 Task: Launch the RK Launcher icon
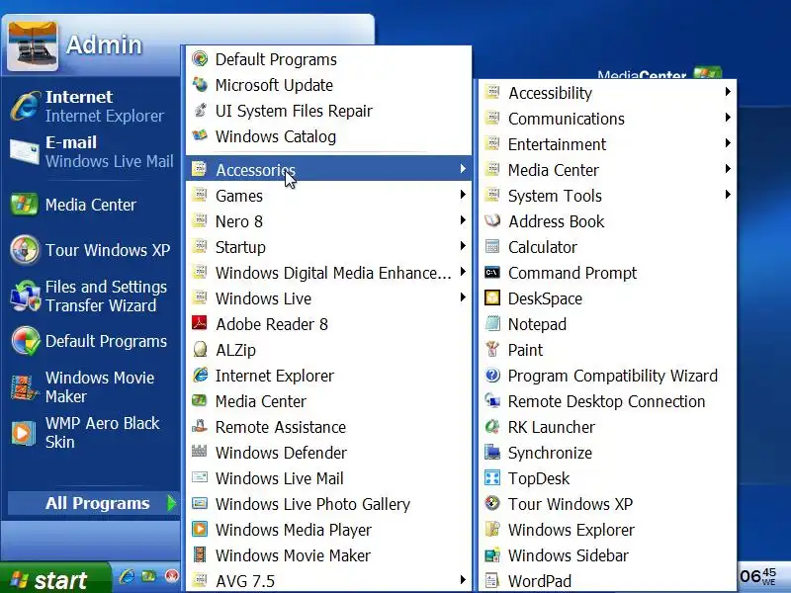coord(492,427)
